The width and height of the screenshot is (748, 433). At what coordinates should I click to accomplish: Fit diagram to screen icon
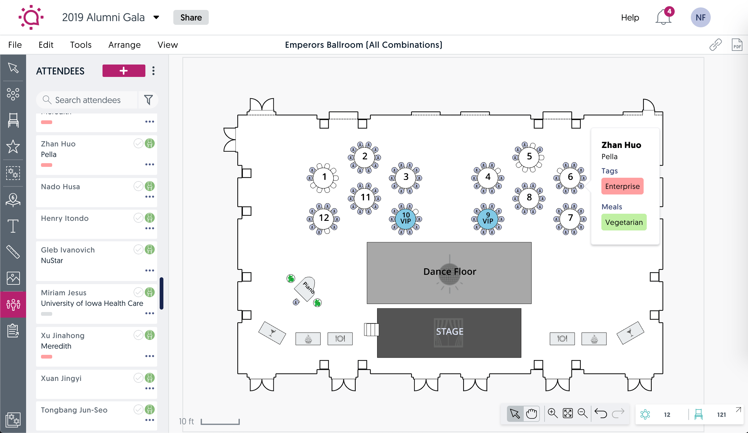pos(568,413)
